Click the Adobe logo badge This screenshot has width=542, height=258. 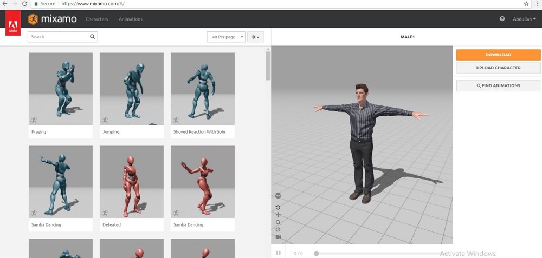pyautogui.click(x=13, y=23)
